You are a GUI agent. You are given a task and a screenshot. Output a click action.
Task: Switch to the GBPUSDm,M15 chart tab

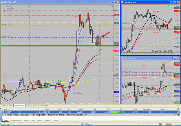7,105
